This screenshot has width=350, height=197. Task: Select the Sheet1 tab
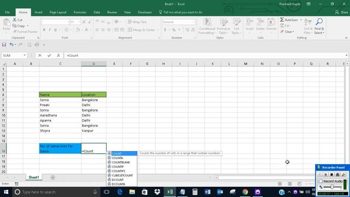click(34, 177)
